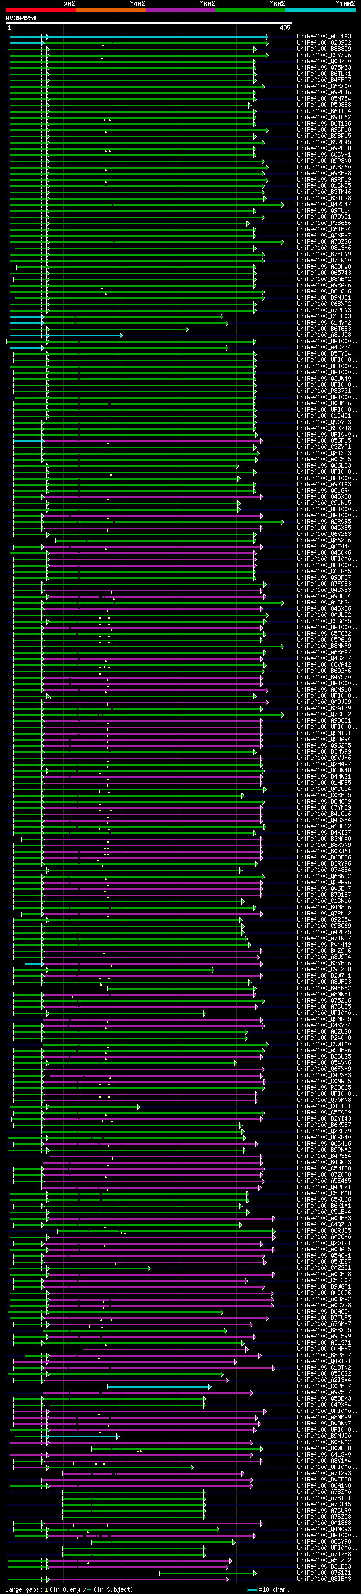
Task: Click the ~80% legend label
Action: 277,4
